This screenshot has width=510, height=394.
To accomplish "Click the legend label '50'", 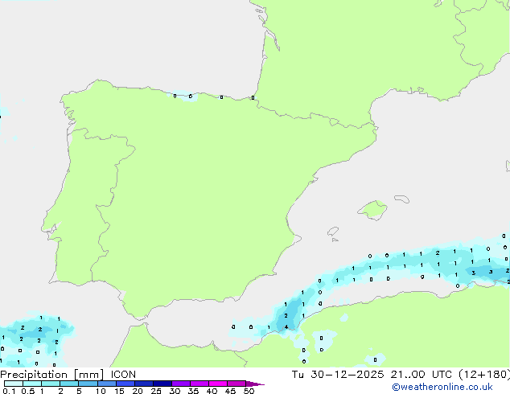I will tap(249, 391).
